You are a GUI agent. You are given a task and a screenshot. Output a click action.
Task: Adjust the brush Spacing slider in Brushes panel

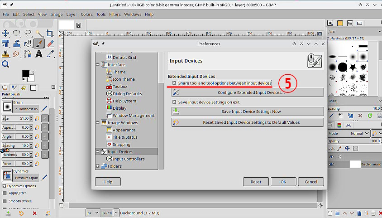pos(354,108)
